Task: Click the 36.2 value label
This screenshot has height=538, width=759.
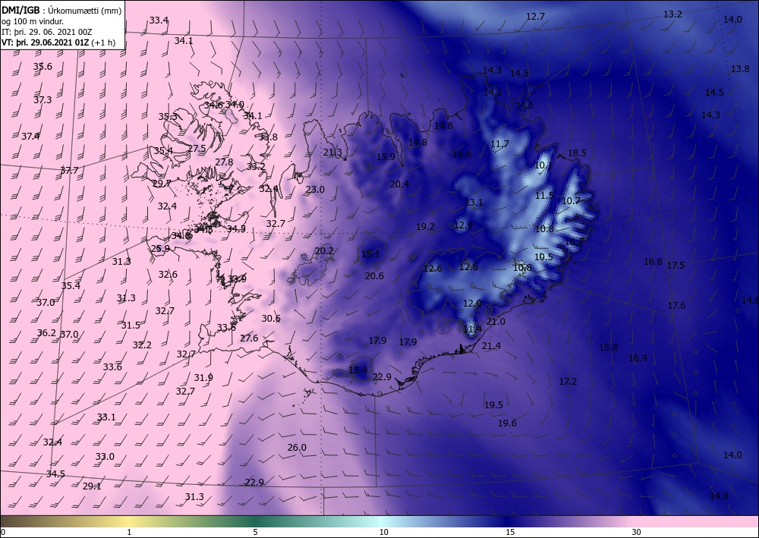Action: [x=46, y=333]
